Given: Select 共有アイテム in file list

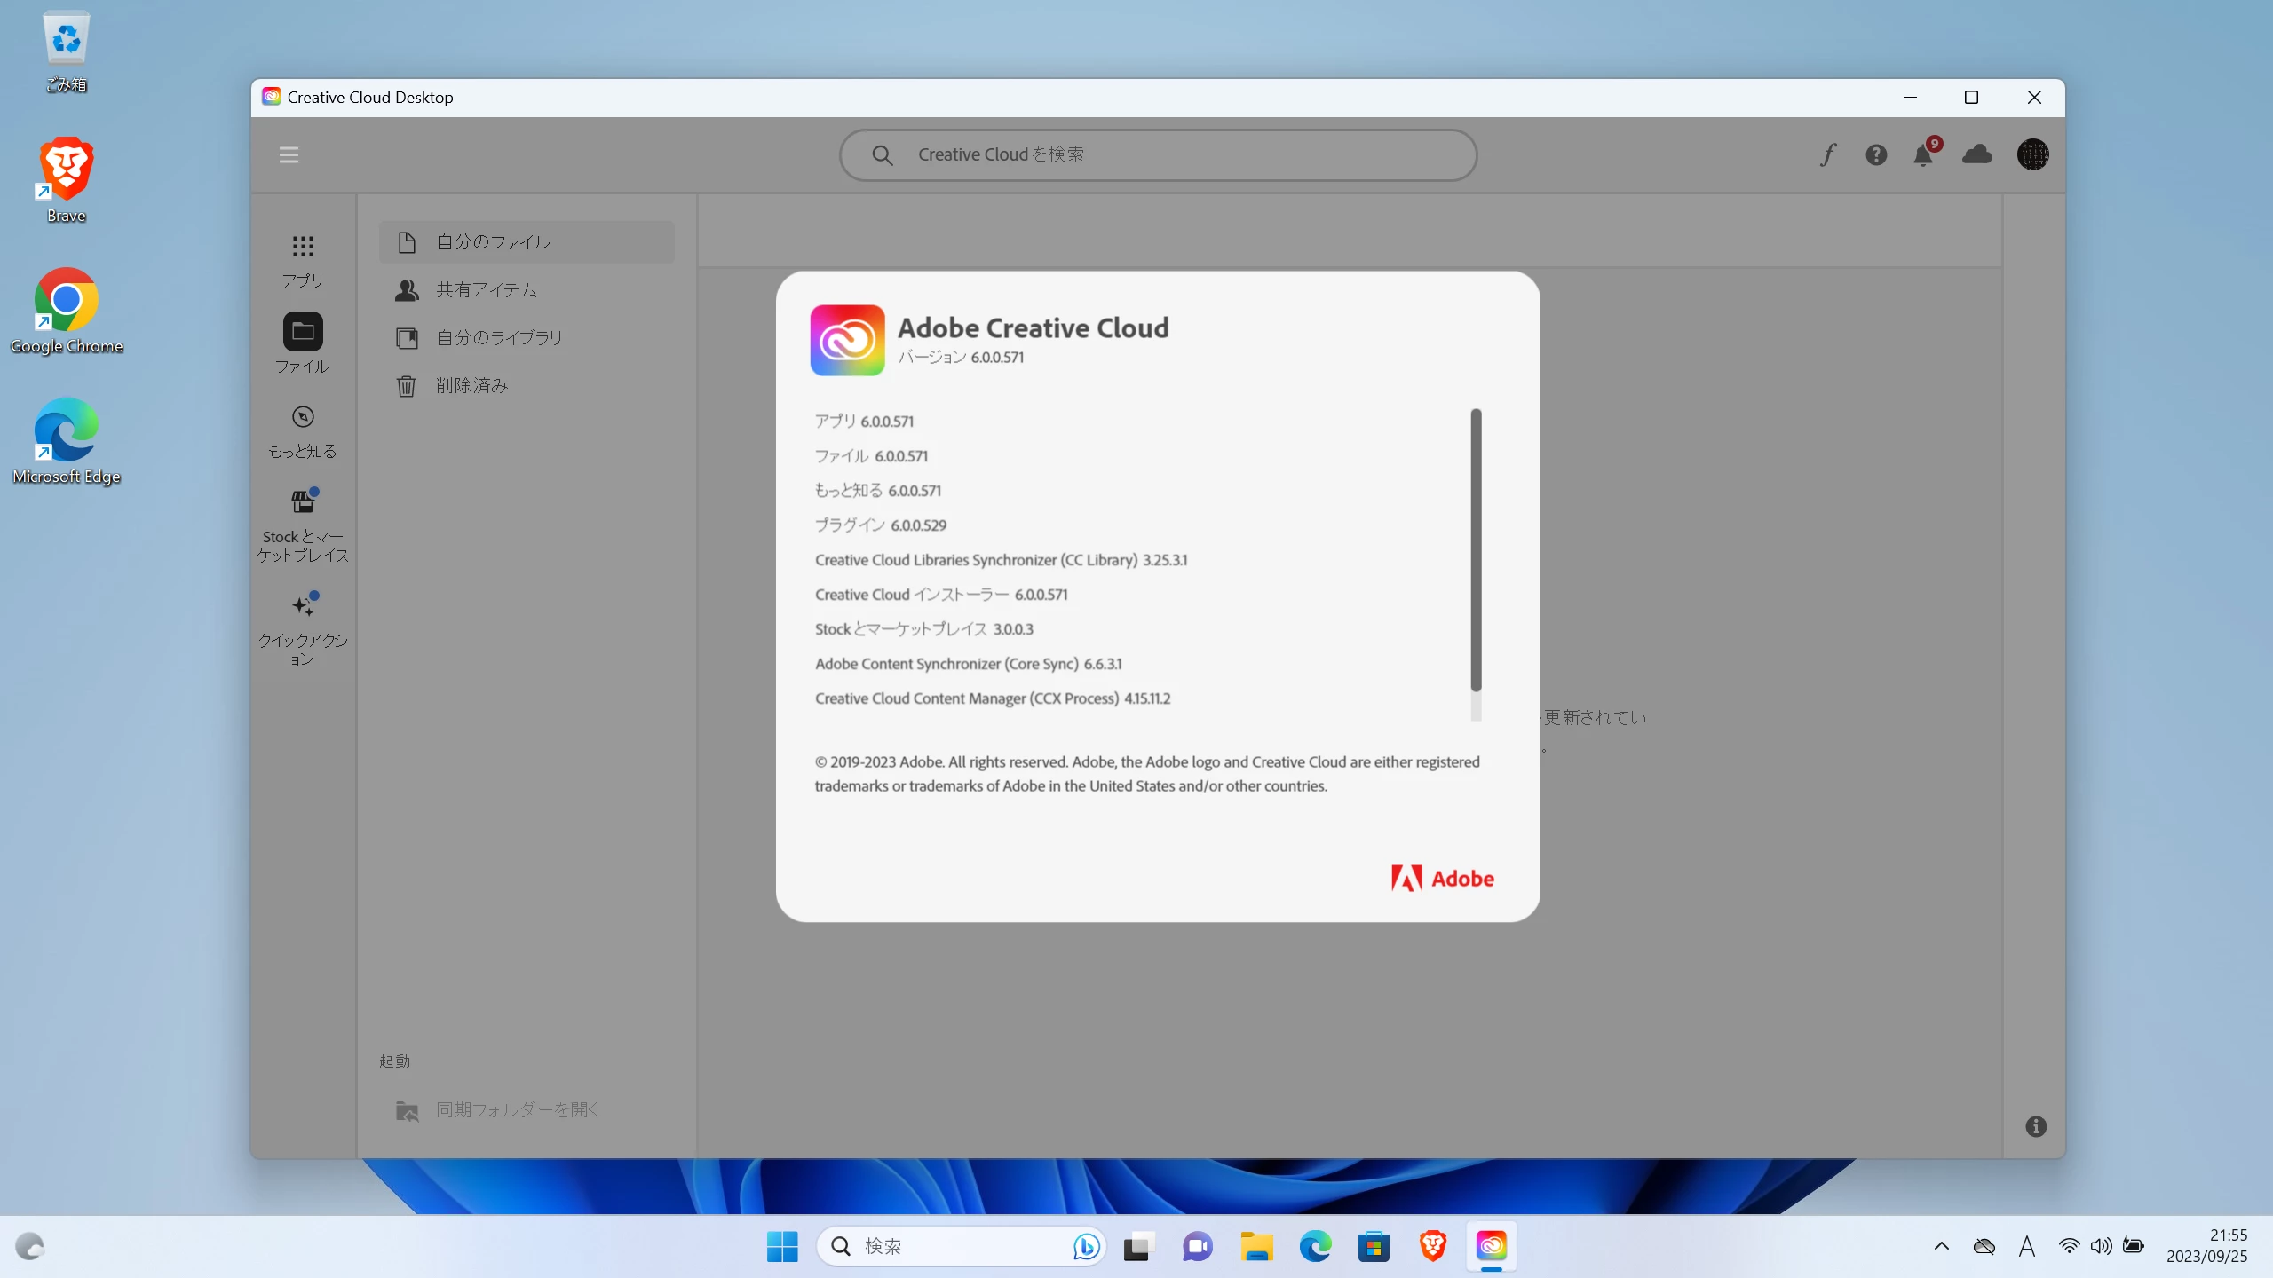Looking at the screenshot, I should coord(486,290).
